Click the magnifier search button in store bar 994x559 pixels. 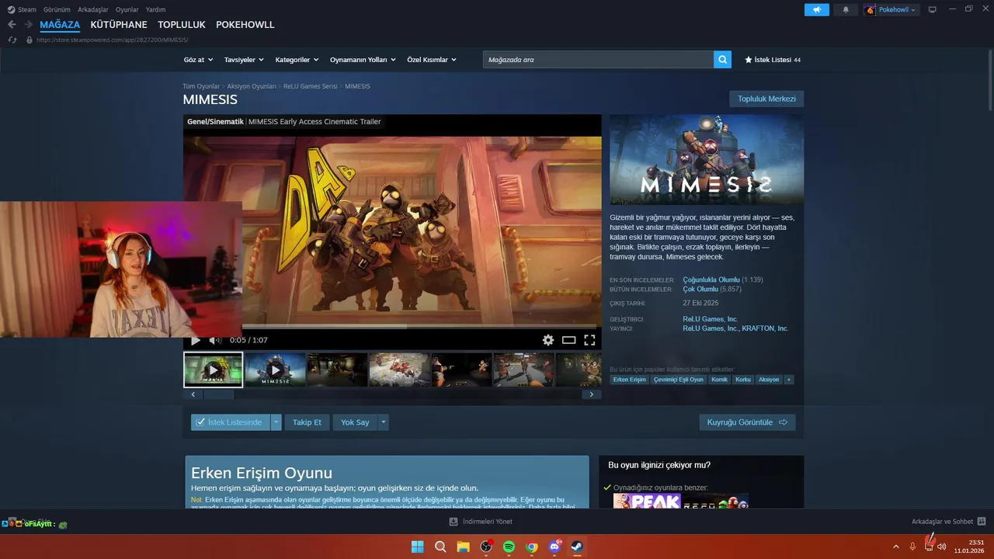722,60
